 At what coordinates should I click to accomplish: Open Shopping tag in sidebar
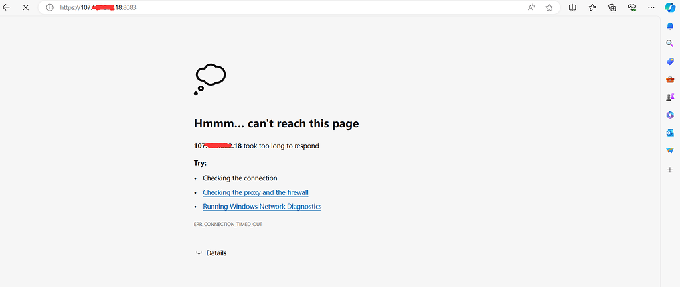coord(670,61)
